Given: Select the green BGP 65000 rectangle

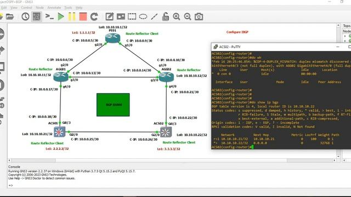Looking at the screenshot, I should [113, 105].
